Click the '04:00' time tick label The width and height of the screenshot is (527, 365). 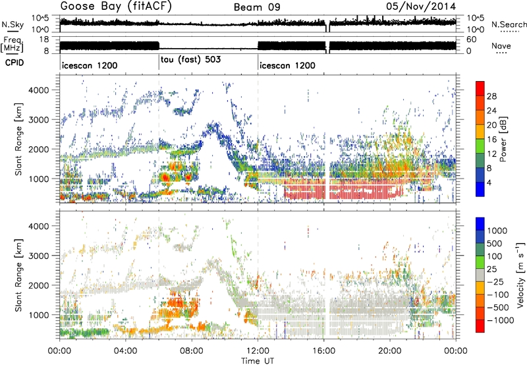tap(126, 351)
